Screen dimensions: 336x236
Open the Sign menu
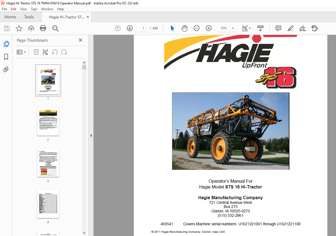(34, 9)
